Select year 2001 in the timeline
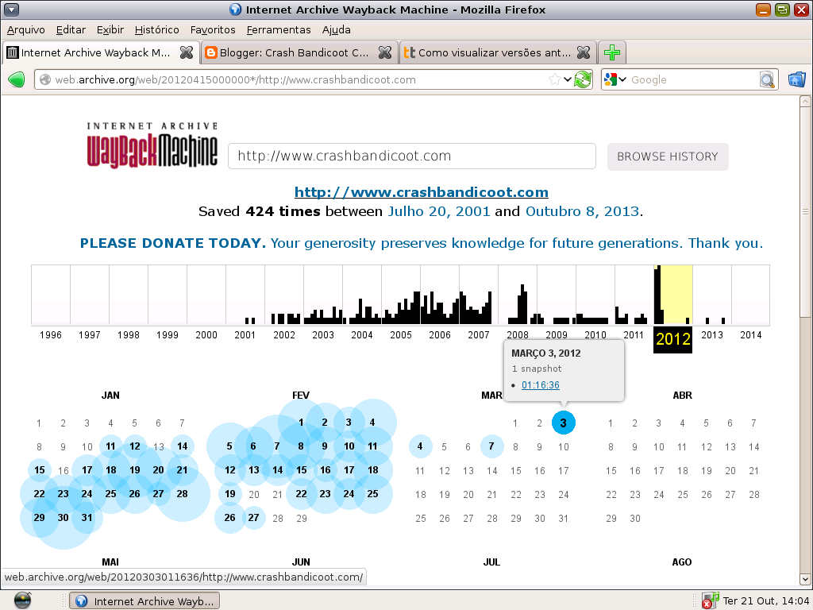The height and width of the screenshot is (610, 813). coord(245,334)
